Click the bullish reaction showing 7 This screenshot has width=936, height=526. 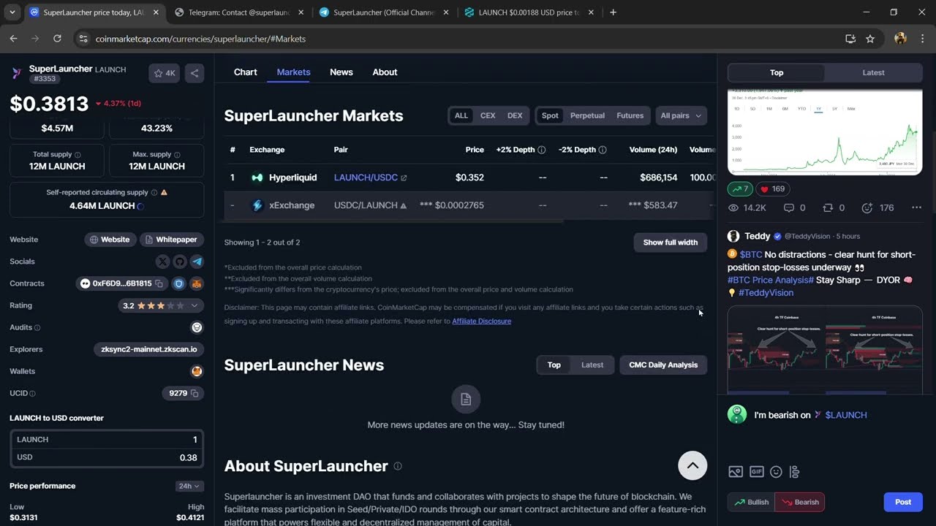[x=740, y=188]
